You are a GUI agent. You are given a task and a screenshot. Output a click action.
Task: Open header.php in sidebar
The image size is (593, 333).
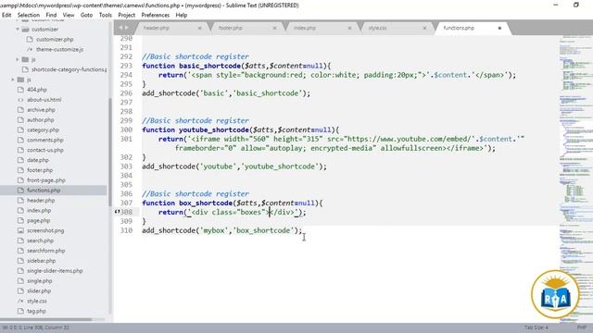(41, 201)
